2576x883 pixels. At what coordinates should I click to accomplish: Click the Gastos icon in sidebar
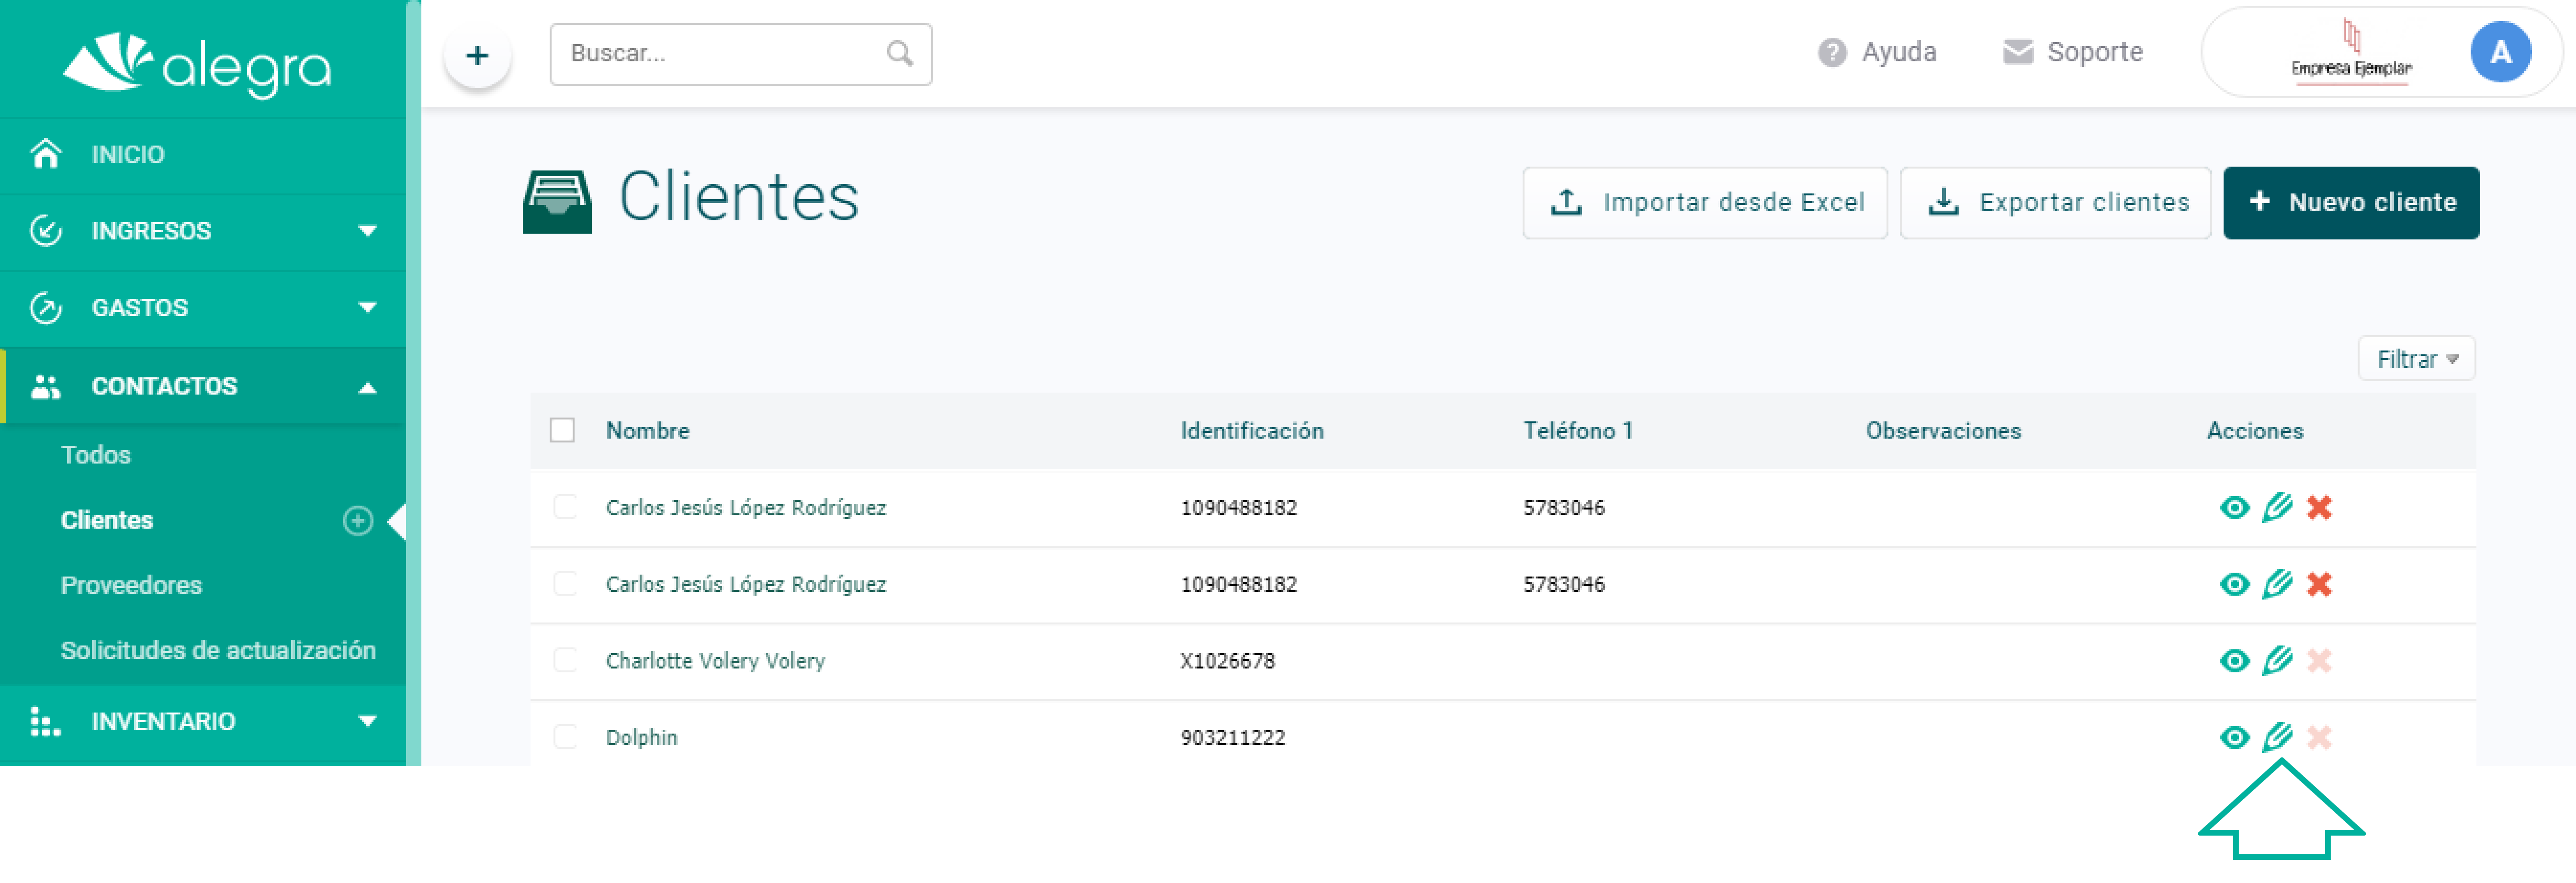click(x=46, y=308)
